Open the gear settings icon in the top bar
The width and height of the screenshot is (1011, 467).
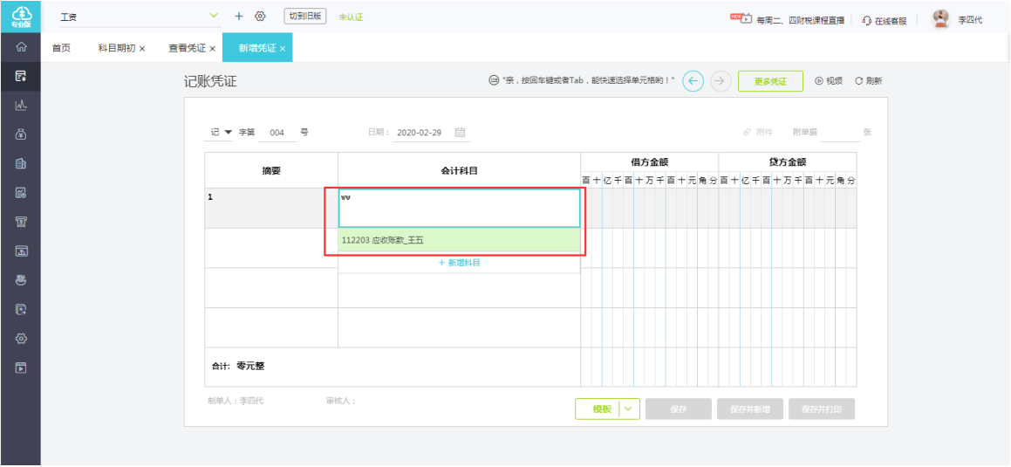260,17
